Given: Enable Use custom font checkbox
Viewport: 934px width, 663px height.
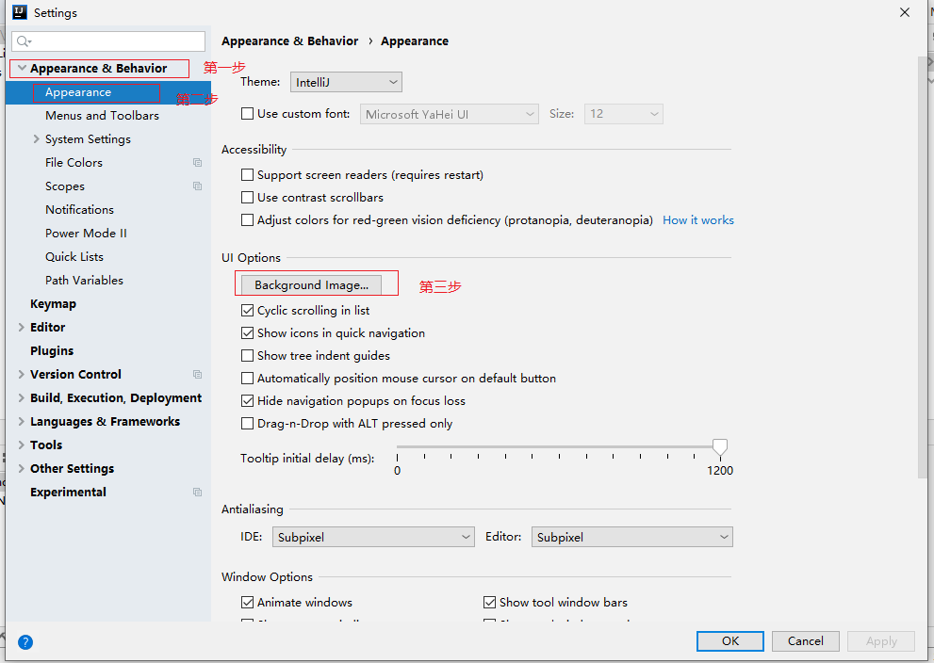Looking at the screenshot, I should [x=247, y=114].
